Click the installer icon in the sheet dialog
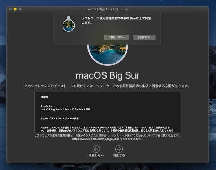Viewport: 216px width, 170px height. (x=69, y=24)
